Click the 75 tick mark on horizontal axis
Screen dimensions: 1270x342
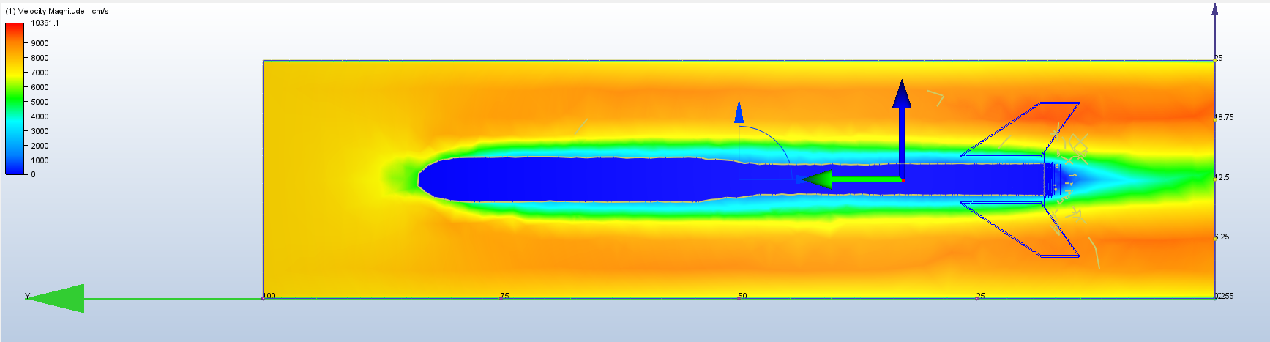[x=501, y=298]
